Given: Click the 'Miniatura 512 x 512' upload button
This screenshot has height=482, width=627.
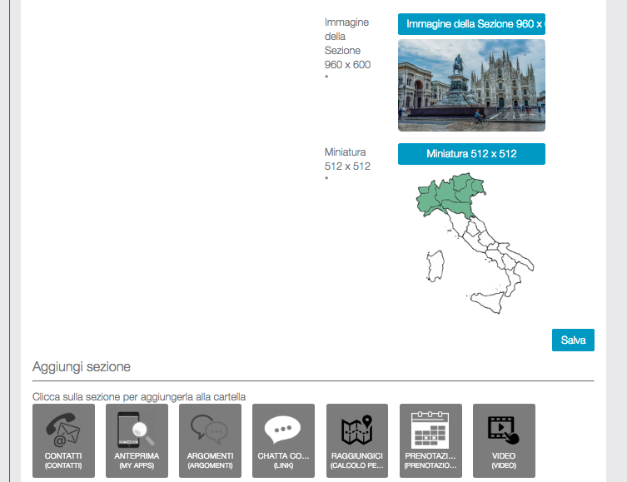Looking at the screenshot, I should [x=471, y=154].
